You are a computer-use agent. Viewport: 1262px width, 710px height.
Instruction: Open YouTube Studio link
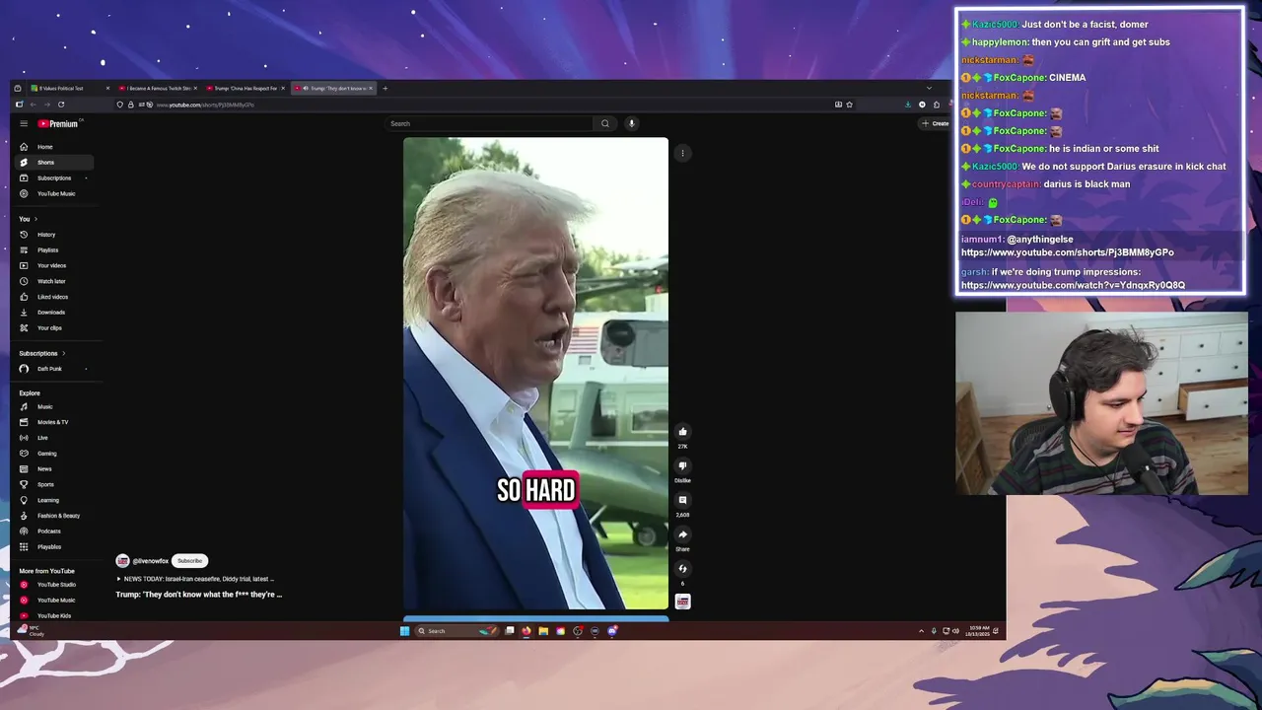click(x=54, y=585)
